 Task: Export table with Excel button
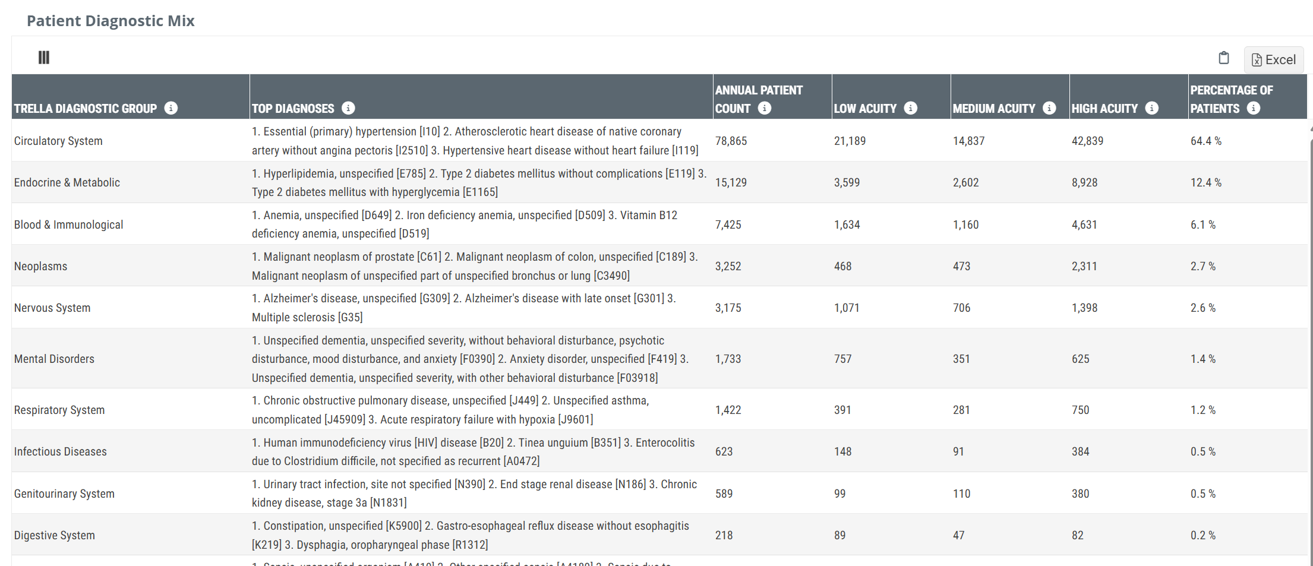click(1274, 59)
